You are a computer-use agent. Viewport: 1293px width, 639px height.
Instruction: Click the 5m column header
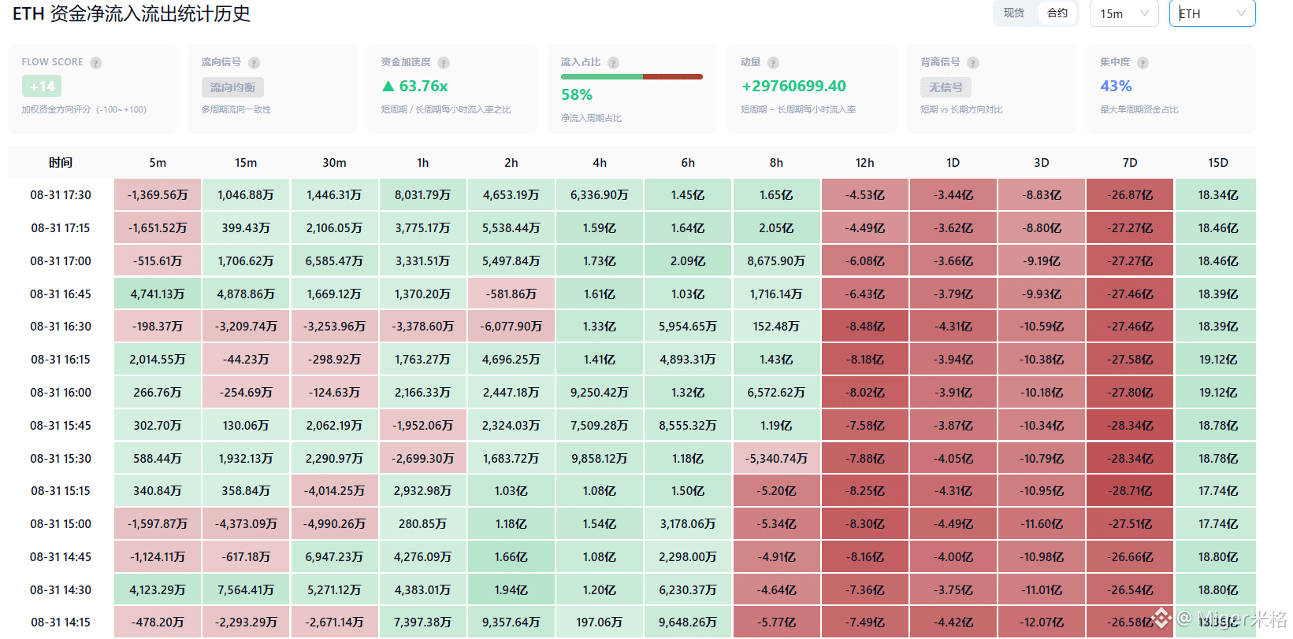pyautogui.click(x=158, y=162)
